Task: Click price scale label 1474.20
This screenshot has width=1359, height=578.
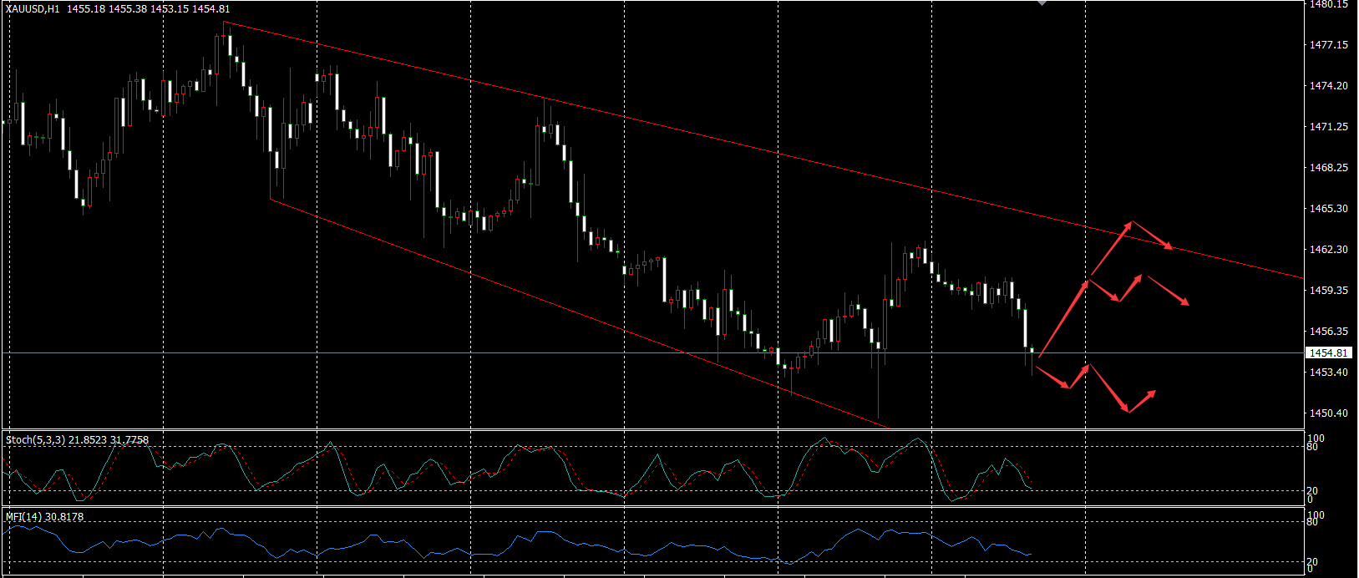Action: 1328,86
